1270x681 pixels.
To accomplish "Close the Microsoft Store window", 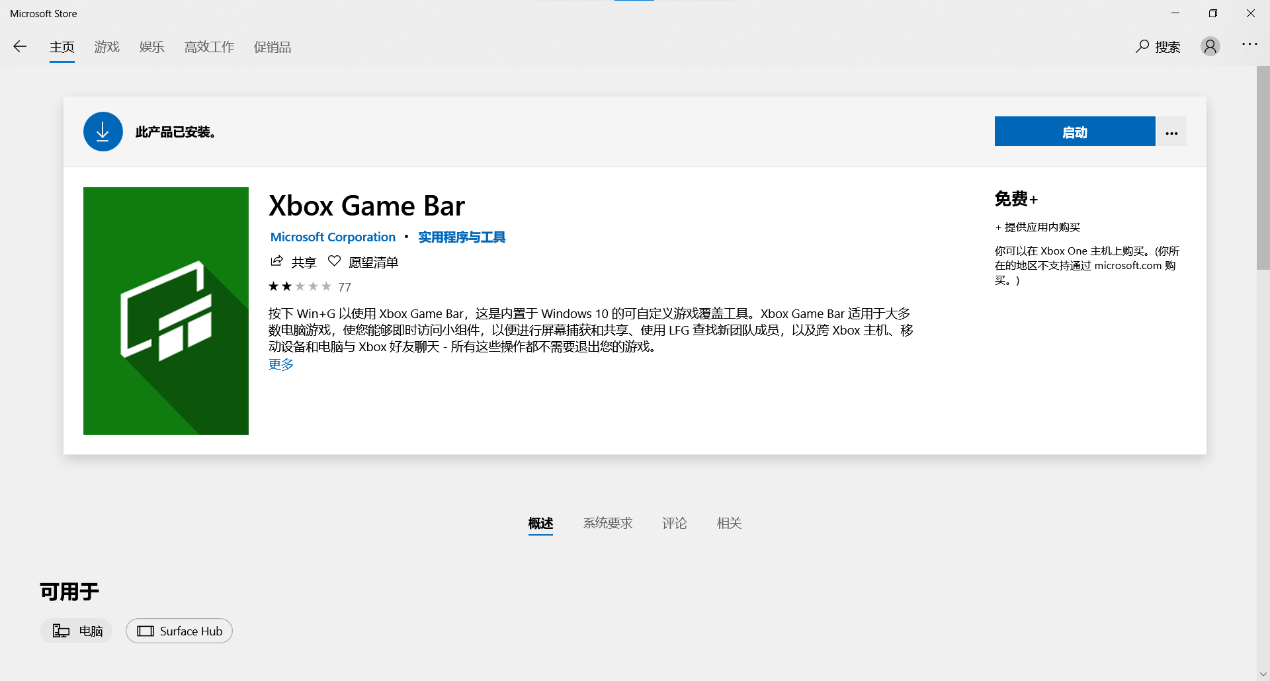I will [1251, 13].
